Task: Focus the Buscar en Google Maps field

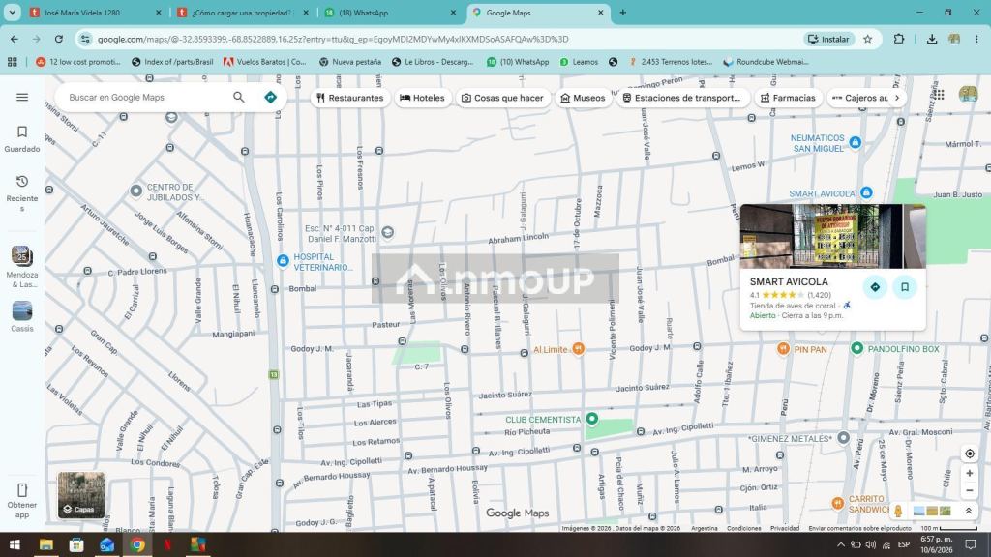Action: click(x=145, y=98)
